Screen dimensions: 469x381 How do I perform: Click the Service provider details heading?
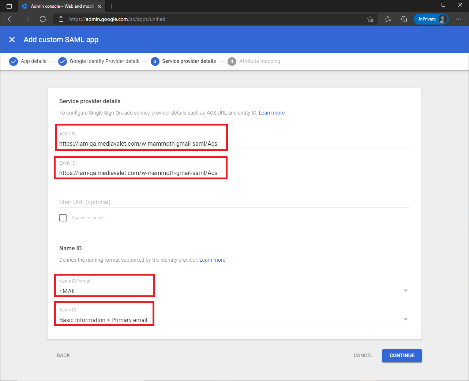pos(90,101)
